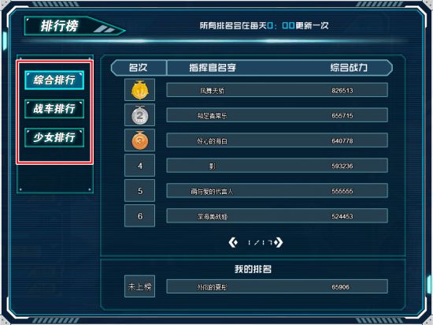Click the 指挥官名字 column header
This screenshot has height=325, width=433.
click(x=213, y=68)
